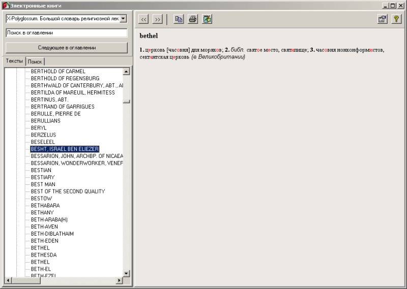407x289 pixels.
Task: Click the app icon in title bar
Action: pos(6,6)
